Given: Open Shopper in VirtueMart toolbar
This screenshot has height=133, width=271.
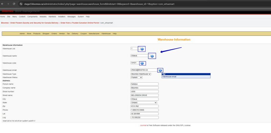Looking at the screenshot, I should (x=46, y=34).
